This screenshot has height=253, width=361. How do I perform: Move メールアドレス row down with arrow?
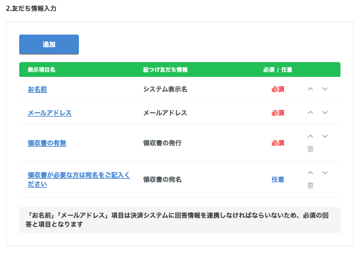(x=325, y=113)
